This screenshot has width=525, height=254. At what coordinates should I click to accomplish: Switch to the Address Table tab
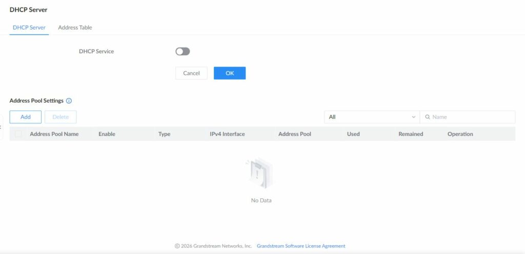(x=75, y=28)
